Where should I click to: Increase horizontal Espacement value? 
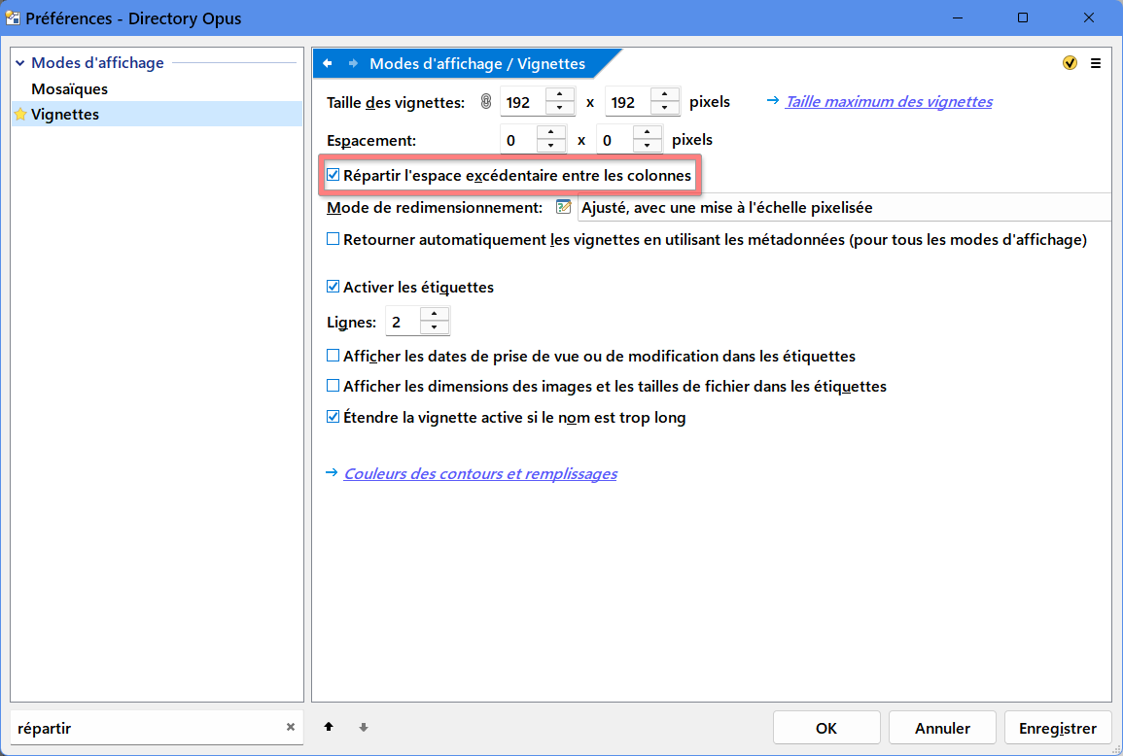(550, 132)
